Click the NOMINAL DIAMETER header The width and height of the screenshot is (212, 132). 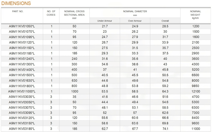point(135,11)
